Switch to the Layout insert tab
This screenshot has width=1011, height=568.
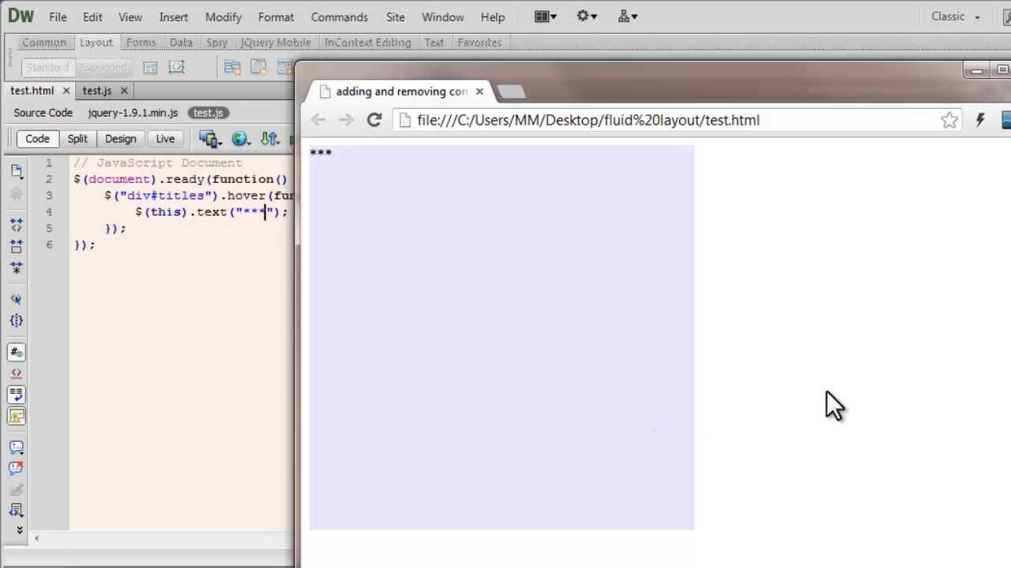tap(96, 43)
